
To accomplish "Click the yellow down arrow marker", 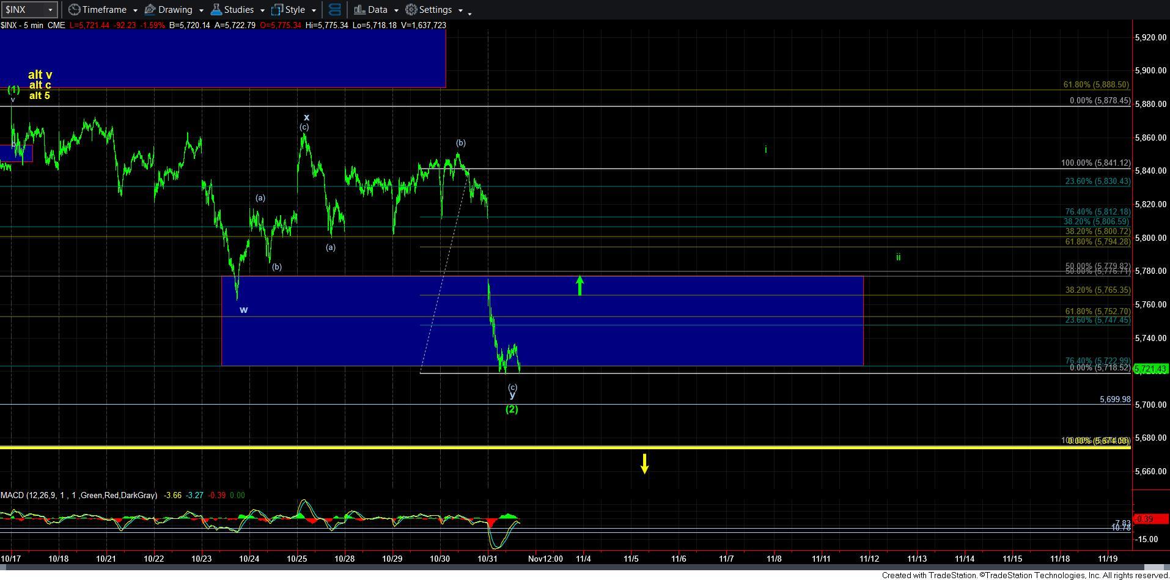I will point(644,463).
